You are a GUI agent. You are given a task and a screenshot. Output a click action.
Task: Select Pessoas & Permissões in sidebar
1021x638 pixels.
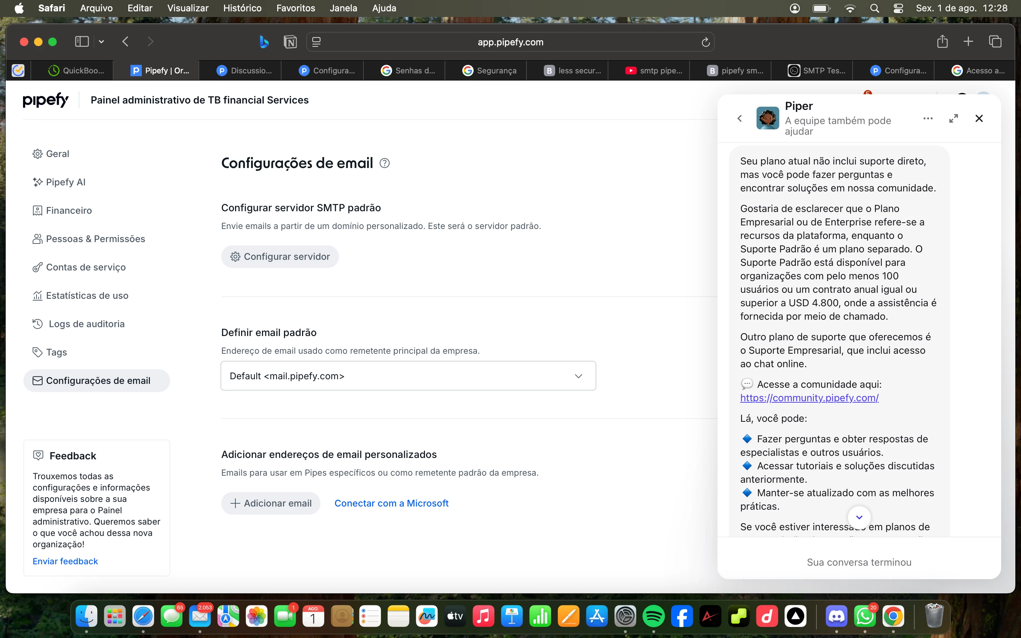point(95,239)
